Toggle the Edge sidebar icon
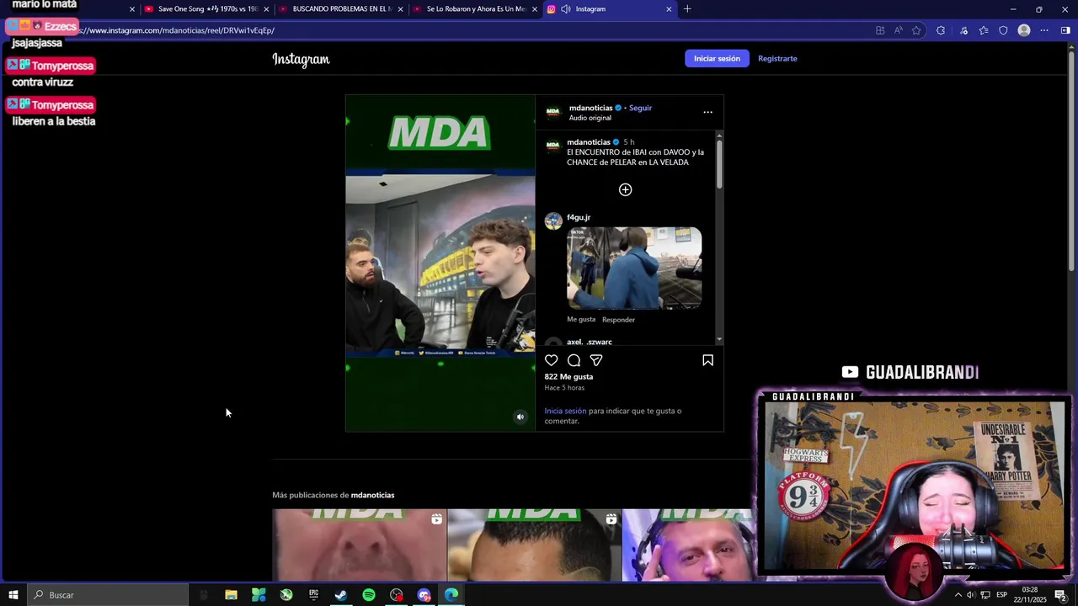The image size is (1078, 606). pyautogui.click(x=1065, y=30)
